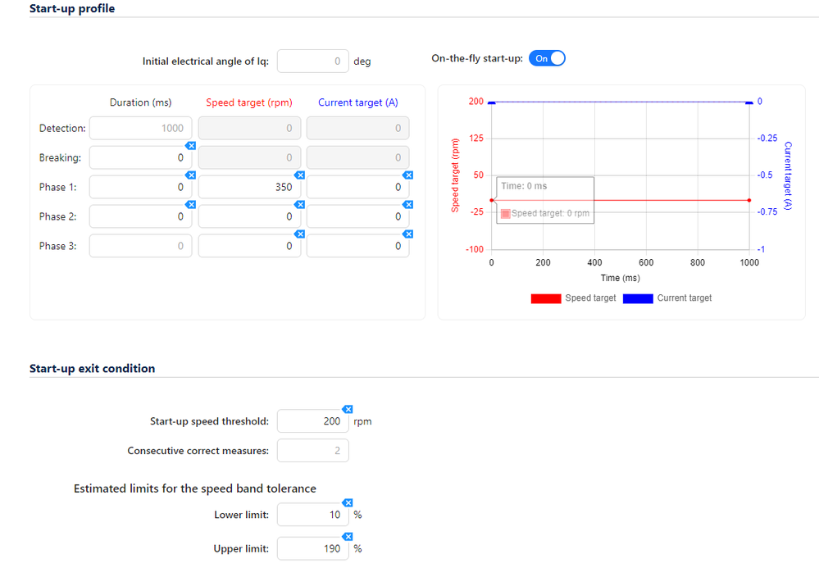Reset the Breaking duration value icon
819x577 pixels.
pyautogui.click(x=191, y=146)
